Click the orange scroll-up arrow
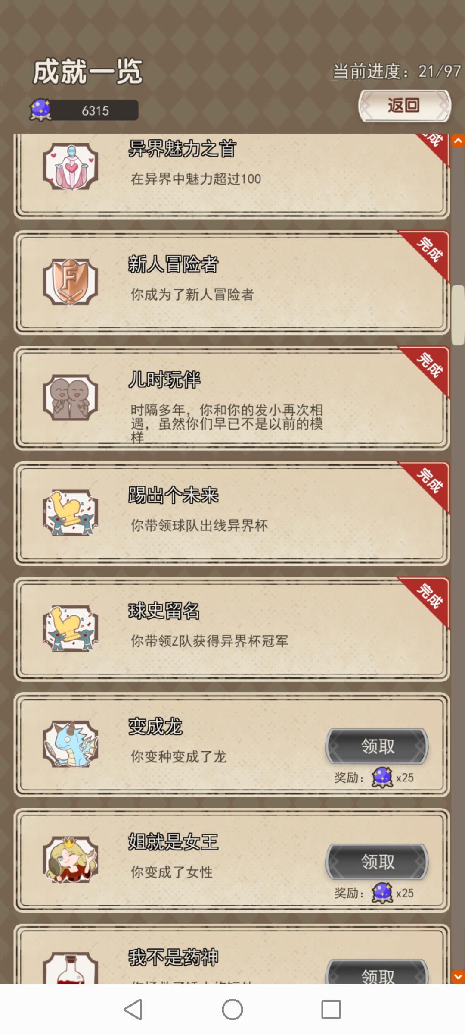Viewport: 465px width, 1035px height. click(x=458, y=141)
